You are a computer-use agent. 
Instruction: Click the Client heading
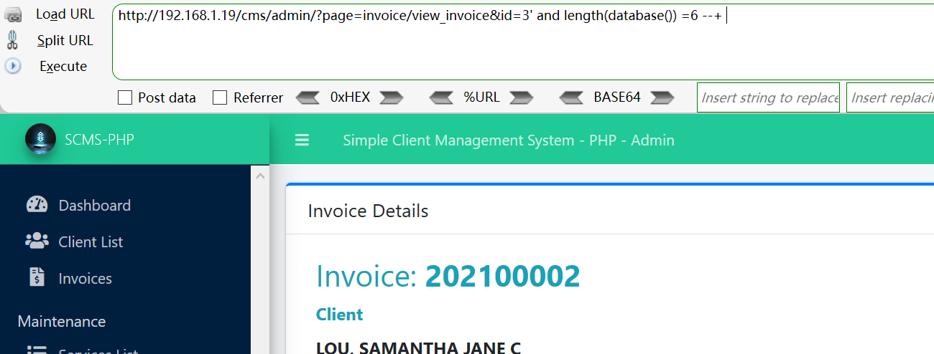340,315
